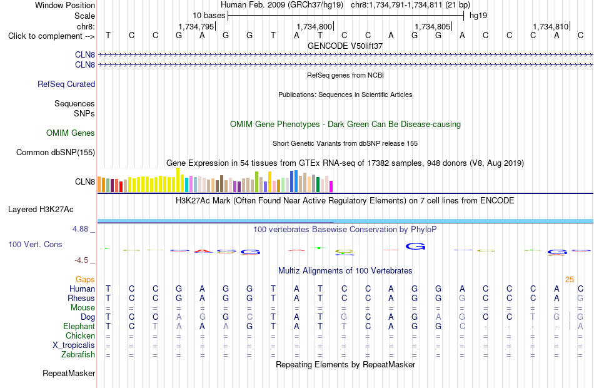Screen dimensions: 594x388
Task: Select the X_tropicalis alignment row label
Action: (x=74, y=345)
